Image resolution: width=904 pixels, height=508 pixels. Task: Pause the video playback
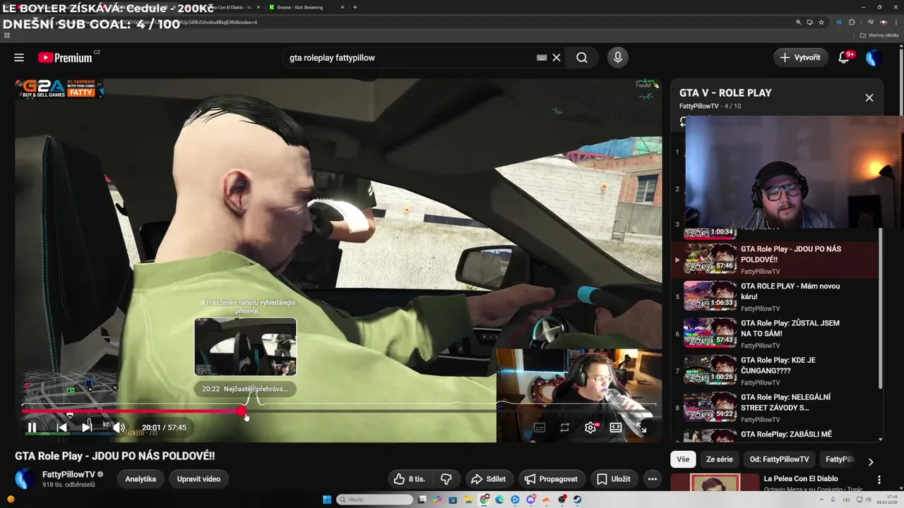click(x=32, y=428)
